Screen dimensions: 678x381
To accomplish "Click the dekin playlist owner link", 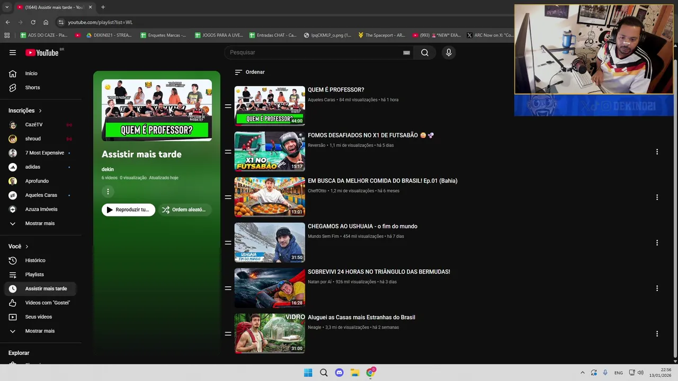I will point(108,169).
